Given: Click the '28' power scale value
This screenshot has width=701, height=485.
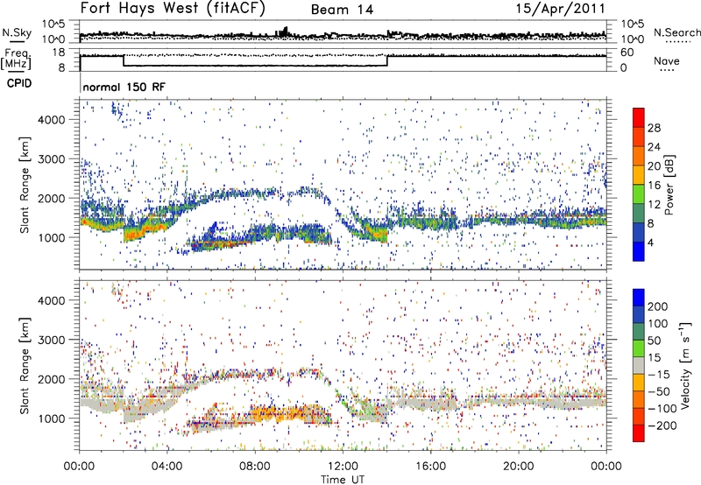Looking at the screenshot, I should point(654,128).
